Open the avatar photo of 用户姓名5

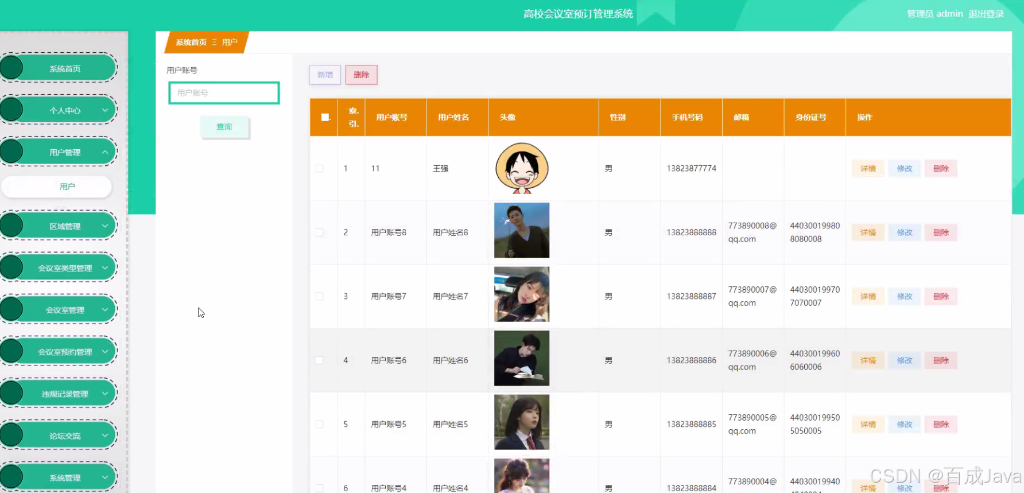522,422
